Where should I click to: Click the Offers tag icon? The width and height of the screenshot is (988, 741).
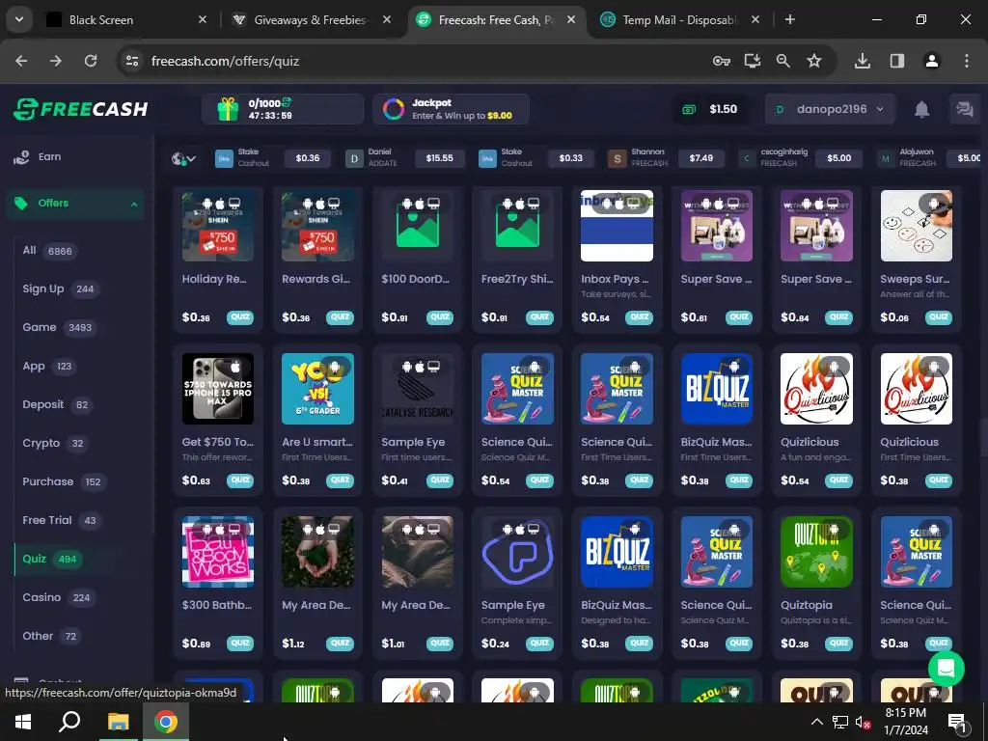21,203
